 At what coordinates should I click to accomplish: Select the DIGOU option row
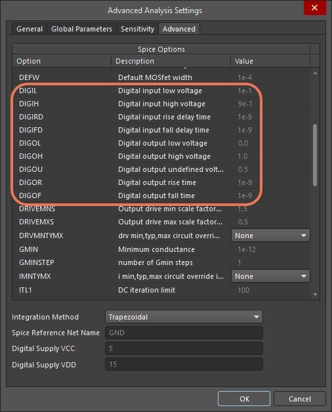[161, 169]
